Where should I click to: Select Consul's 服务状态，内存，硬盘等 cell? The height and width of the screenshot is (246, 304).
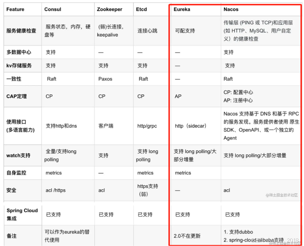click(67, 31)
